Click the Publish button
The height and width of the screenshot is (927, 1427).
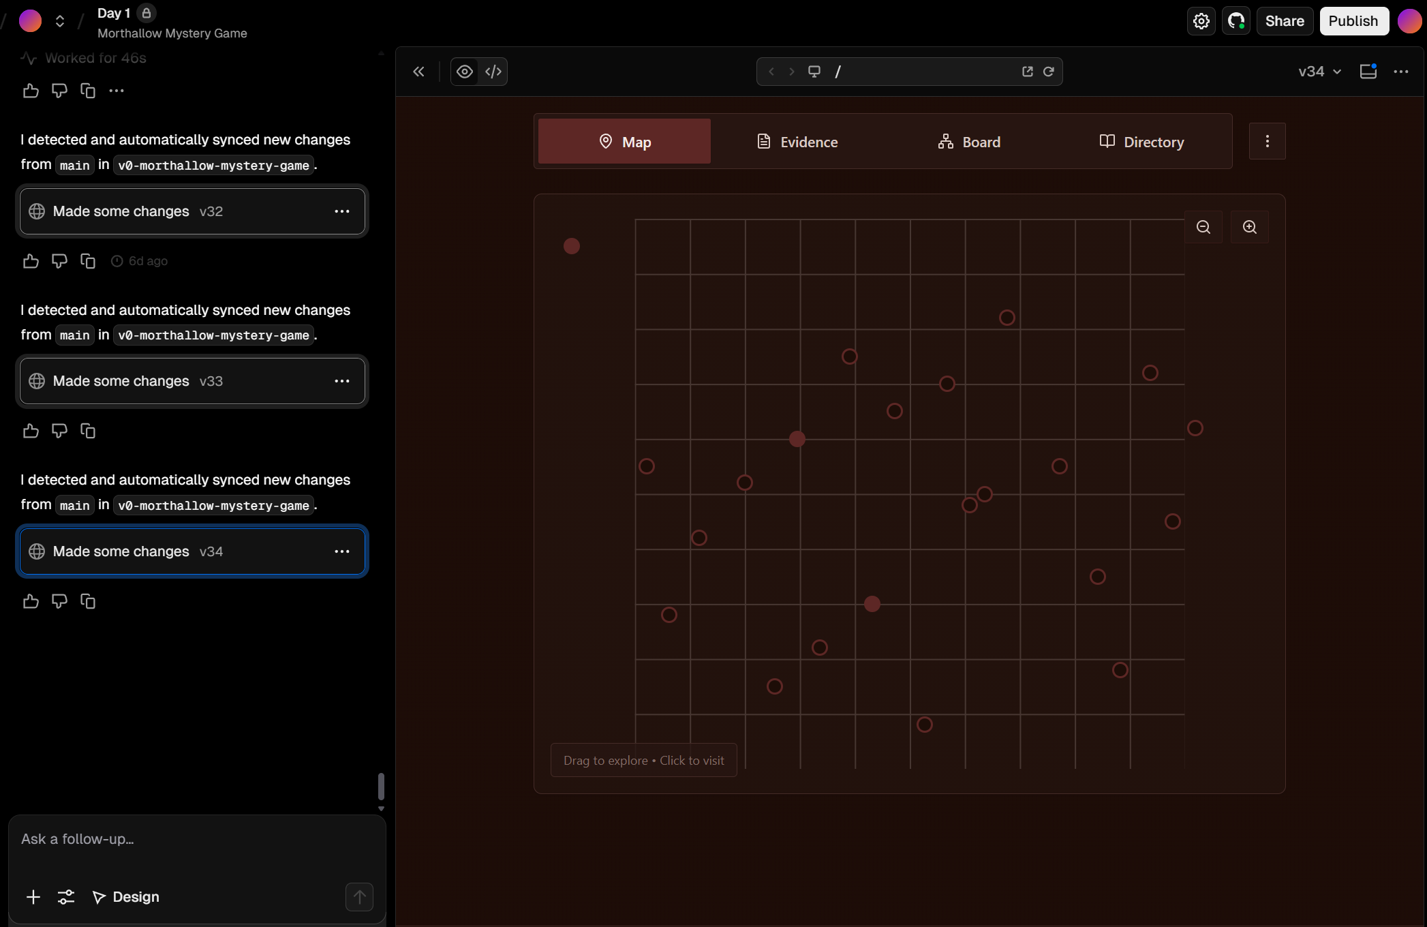pyautogui.click(x=1353, y=21)
